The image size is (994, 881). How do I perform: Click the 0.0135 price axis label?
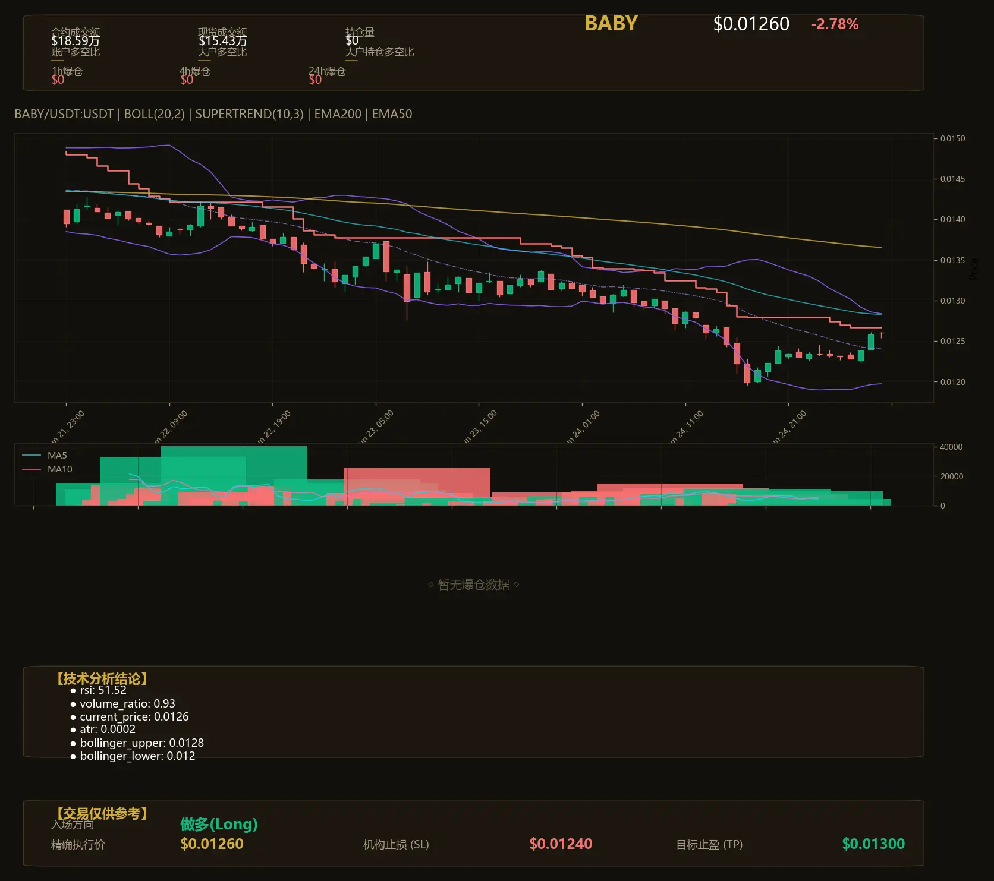click(x=952, y=260)
